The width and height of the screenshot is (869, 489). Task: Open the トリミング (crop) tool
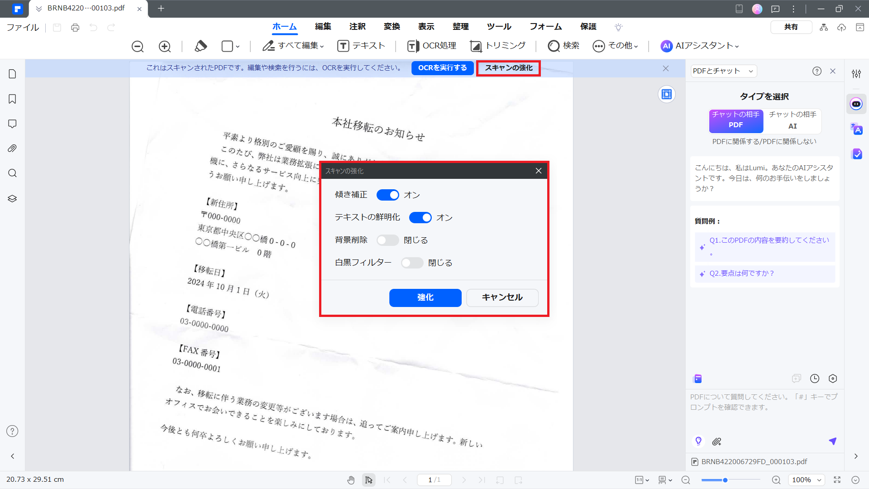498,46
